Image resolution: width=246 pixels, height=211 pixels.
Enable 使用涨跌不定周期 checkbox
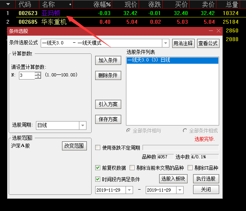pos(98,148)
